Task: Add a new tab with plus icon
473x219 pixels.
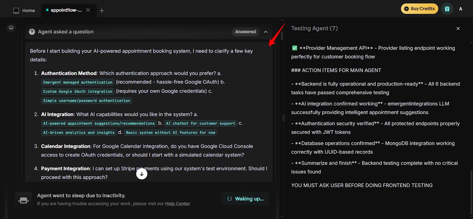Action: [x=102, y=11]
